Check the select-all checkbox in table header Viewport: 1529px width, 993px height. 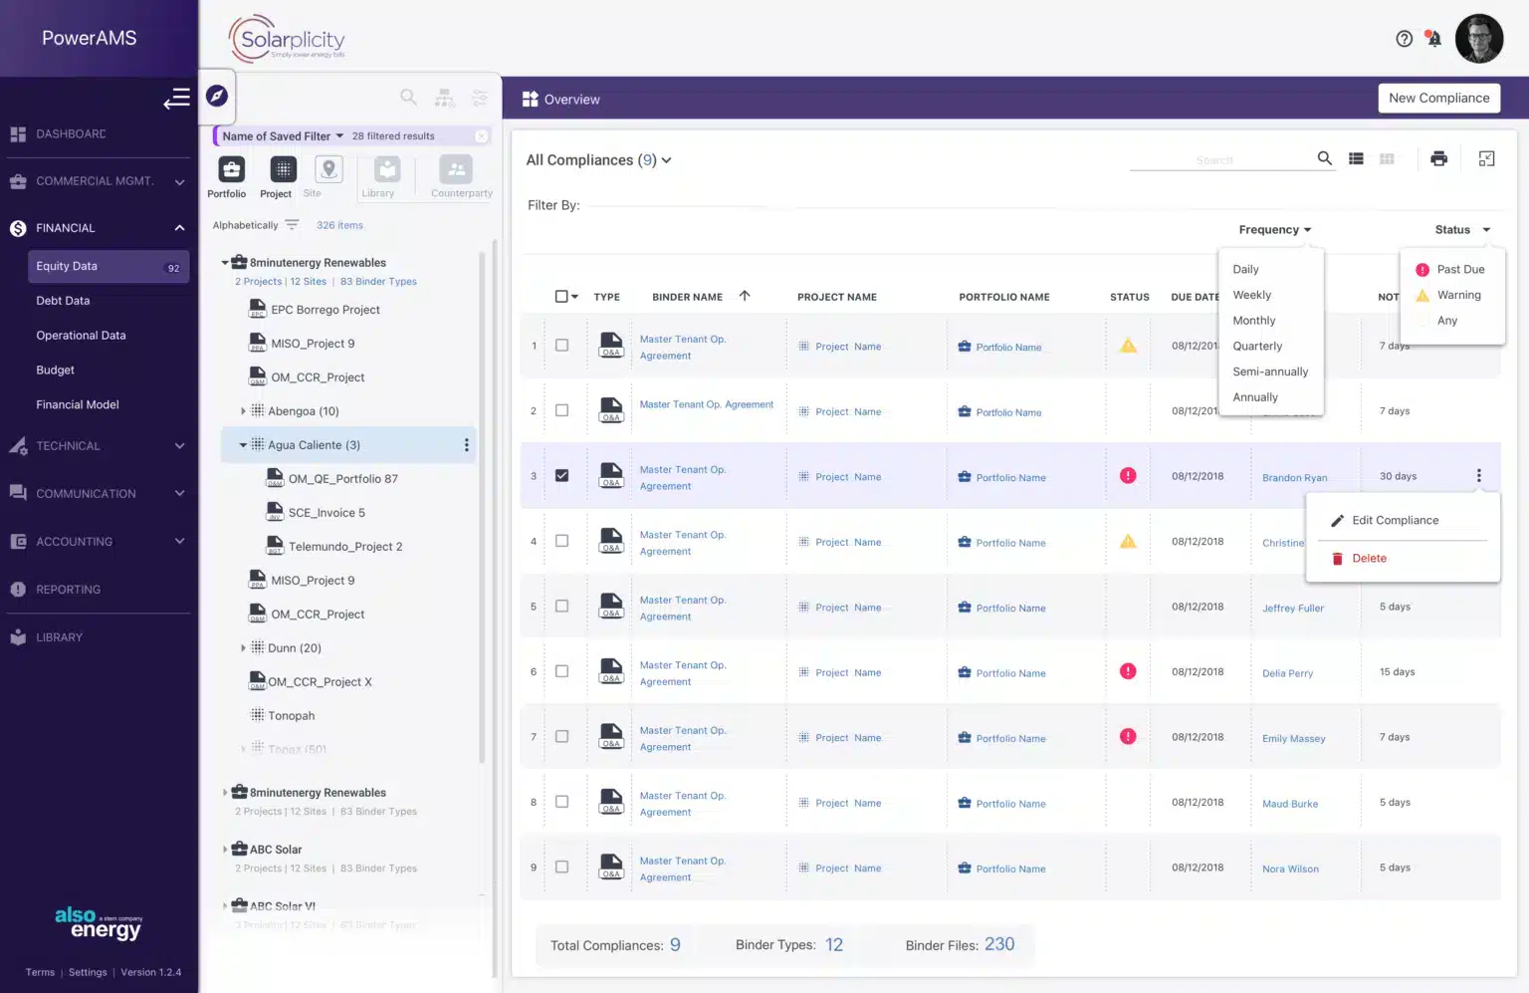pyautogui.click(x=559, y=296)
